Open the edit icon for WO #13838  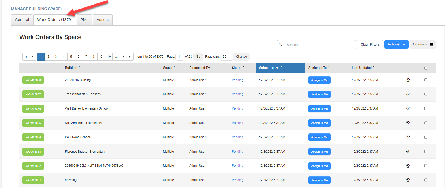408,80
